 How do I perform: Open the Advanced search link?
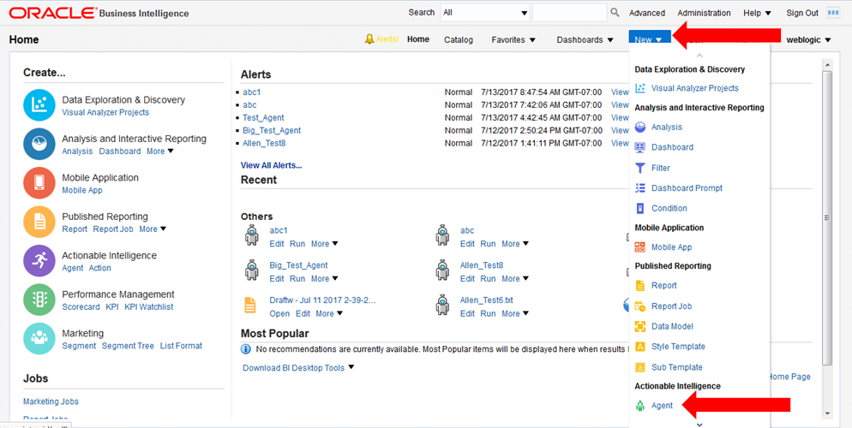pyautogui.click(x=646, y=13)
